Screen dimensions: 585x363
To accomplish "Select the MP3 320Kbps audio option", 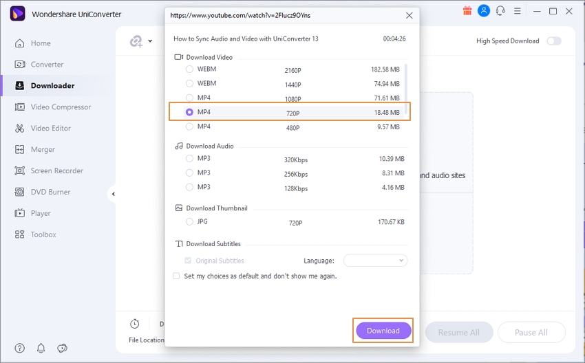I will point(189,159).
